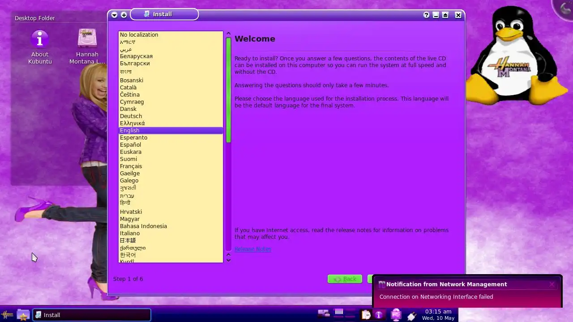Click the 'Desktop Folder' widget title
This screenshot has height=322, width=573.
pyautogui.click(x=35, y=18)
